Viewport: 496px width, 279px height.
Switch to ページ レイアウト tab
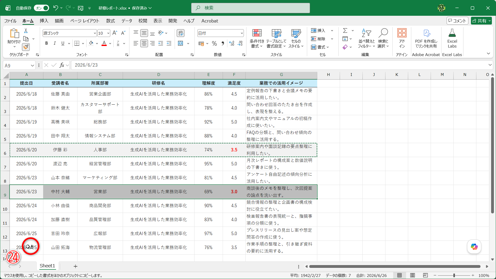tap(85, 21)
